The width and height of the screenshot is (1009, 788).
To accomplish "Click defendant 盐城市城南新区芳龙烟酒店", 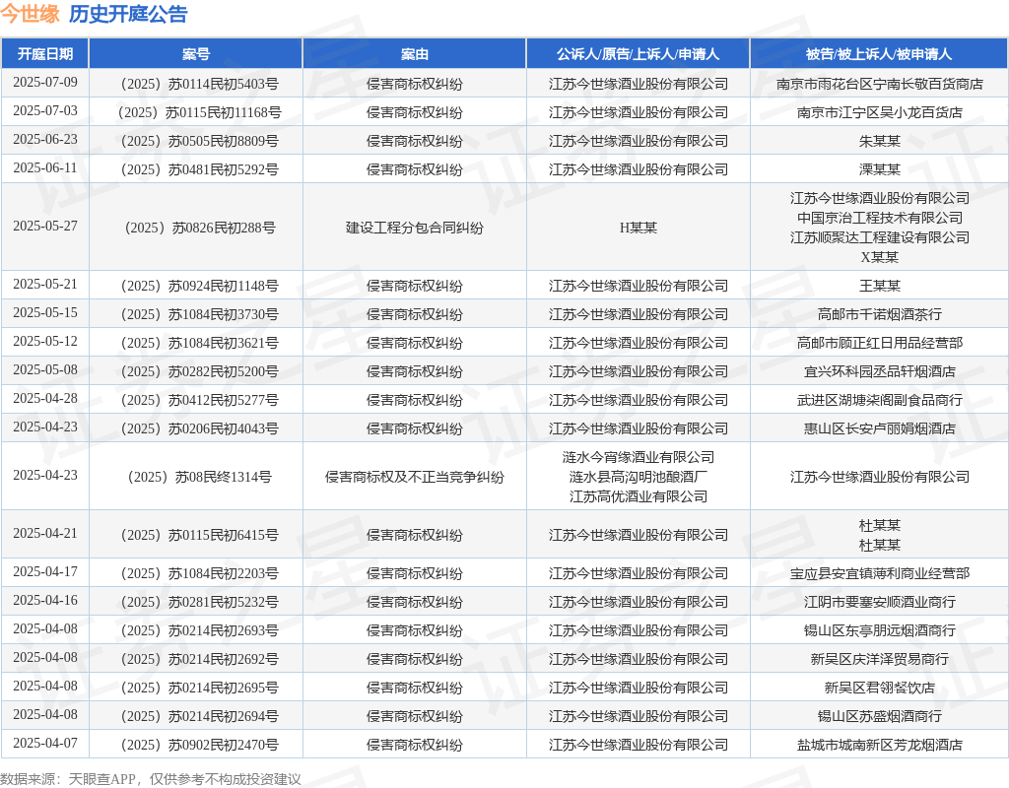I will pyautogui.click(x=880, y=745).
